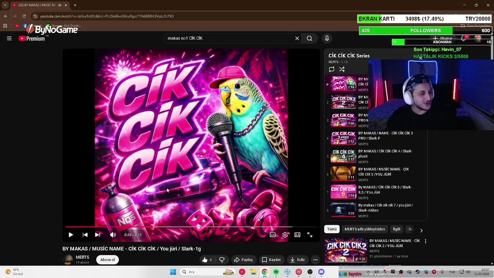494x278 pixels.
Task: Open options for the CİK CİK 2 recommendation
Action: coord(425,241)
